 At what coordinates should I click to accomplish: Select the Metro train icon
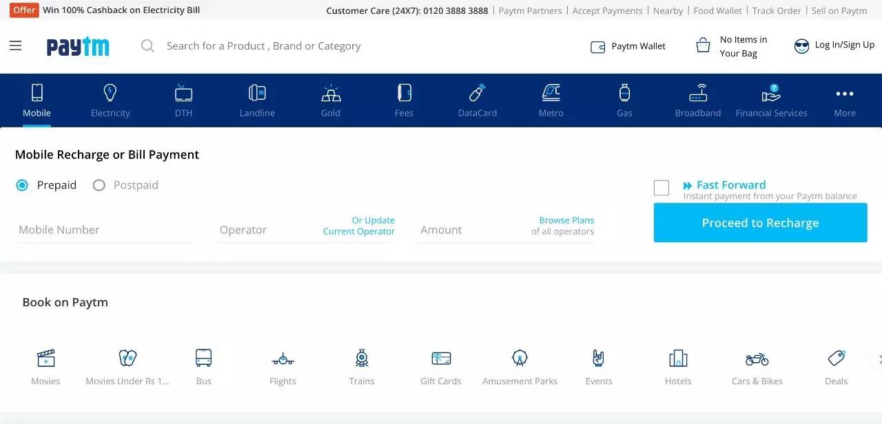pyautogui.click(x=551, y=92)
